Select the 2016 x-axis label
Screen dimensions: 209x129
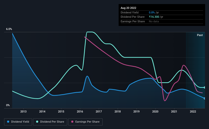(x=80, y=111)
